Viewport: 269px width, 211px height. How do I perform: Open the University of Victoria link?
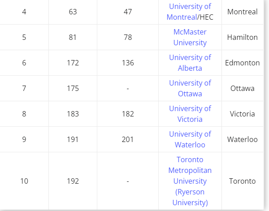(190, 114)
